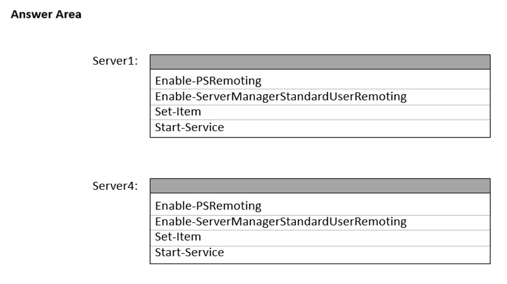Collapse the gray Server4 selection box

tap(320, 185)
